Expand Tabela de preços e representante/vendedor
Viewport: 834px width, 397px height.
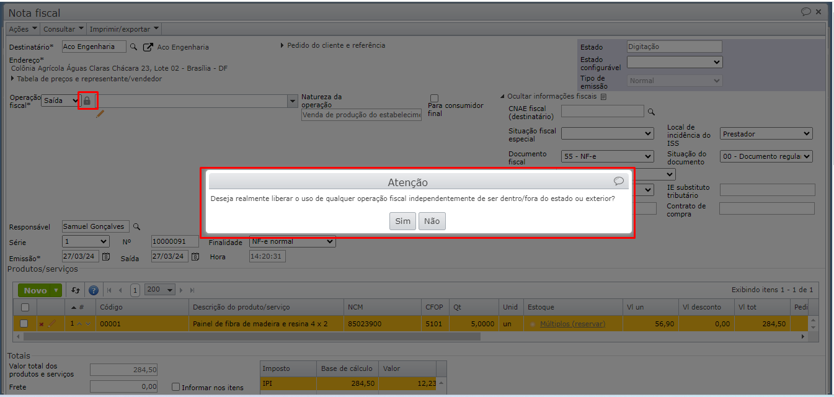point(87,79)
